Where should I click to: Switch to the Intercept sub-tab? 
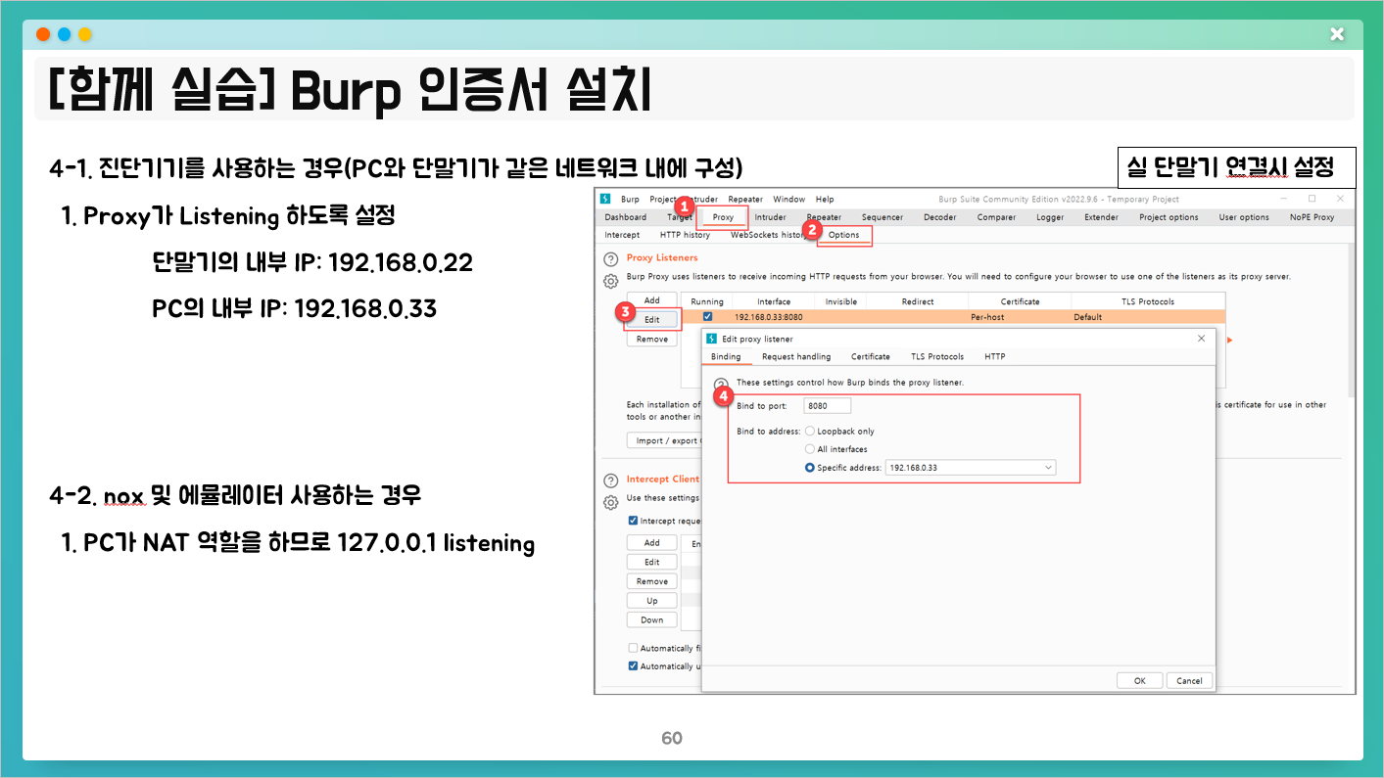(x=622, y=235)
